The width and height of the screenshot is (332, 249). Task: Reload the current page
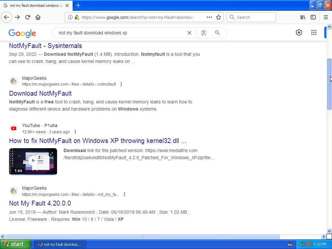click(28, 17)
